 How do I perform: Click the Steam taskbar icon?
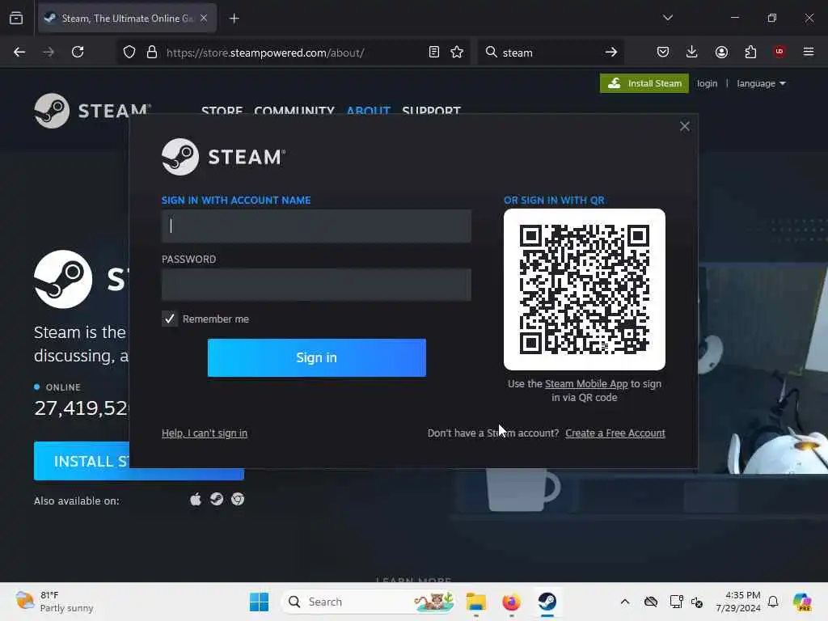click(547, 602)
